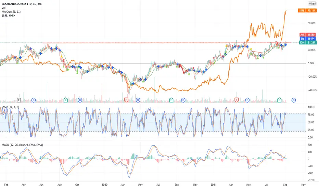Select the MACD (12, 26, close, 9, EMA, EMA) legend

tap(22, 145)
